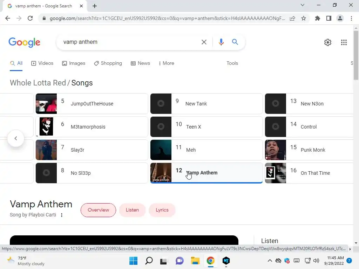The height and width of the screenshot is (269, 359).
Task: Select the New Tank song
Action: click(x=206, y=104)
